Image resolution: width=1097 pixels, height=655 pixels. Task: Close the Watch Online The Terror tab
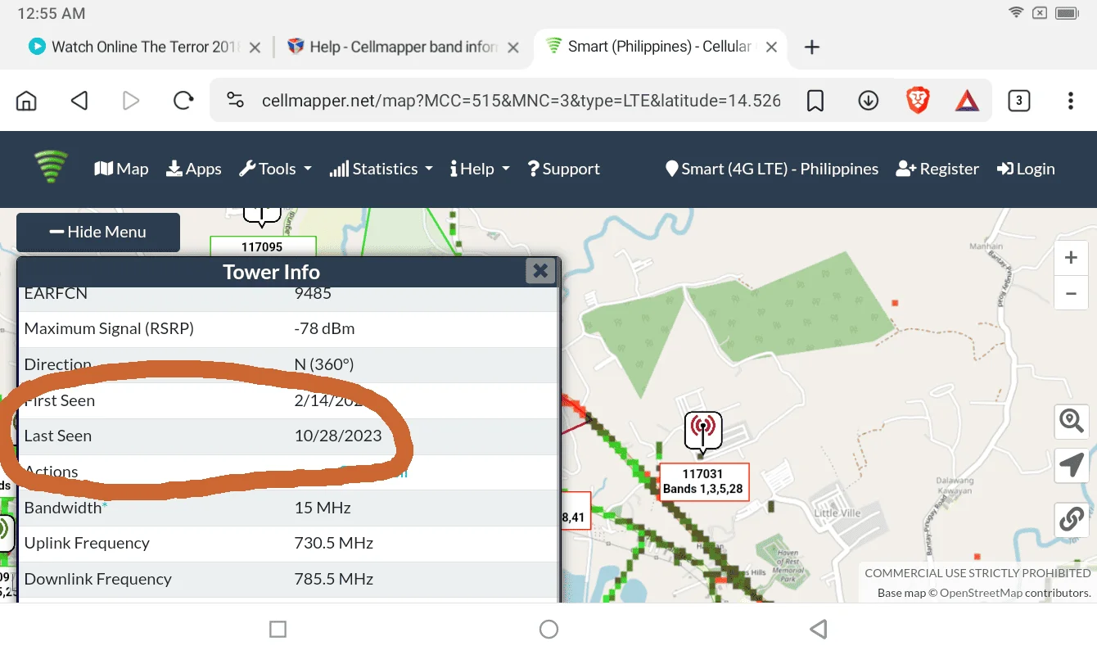(x=255, y=47)
